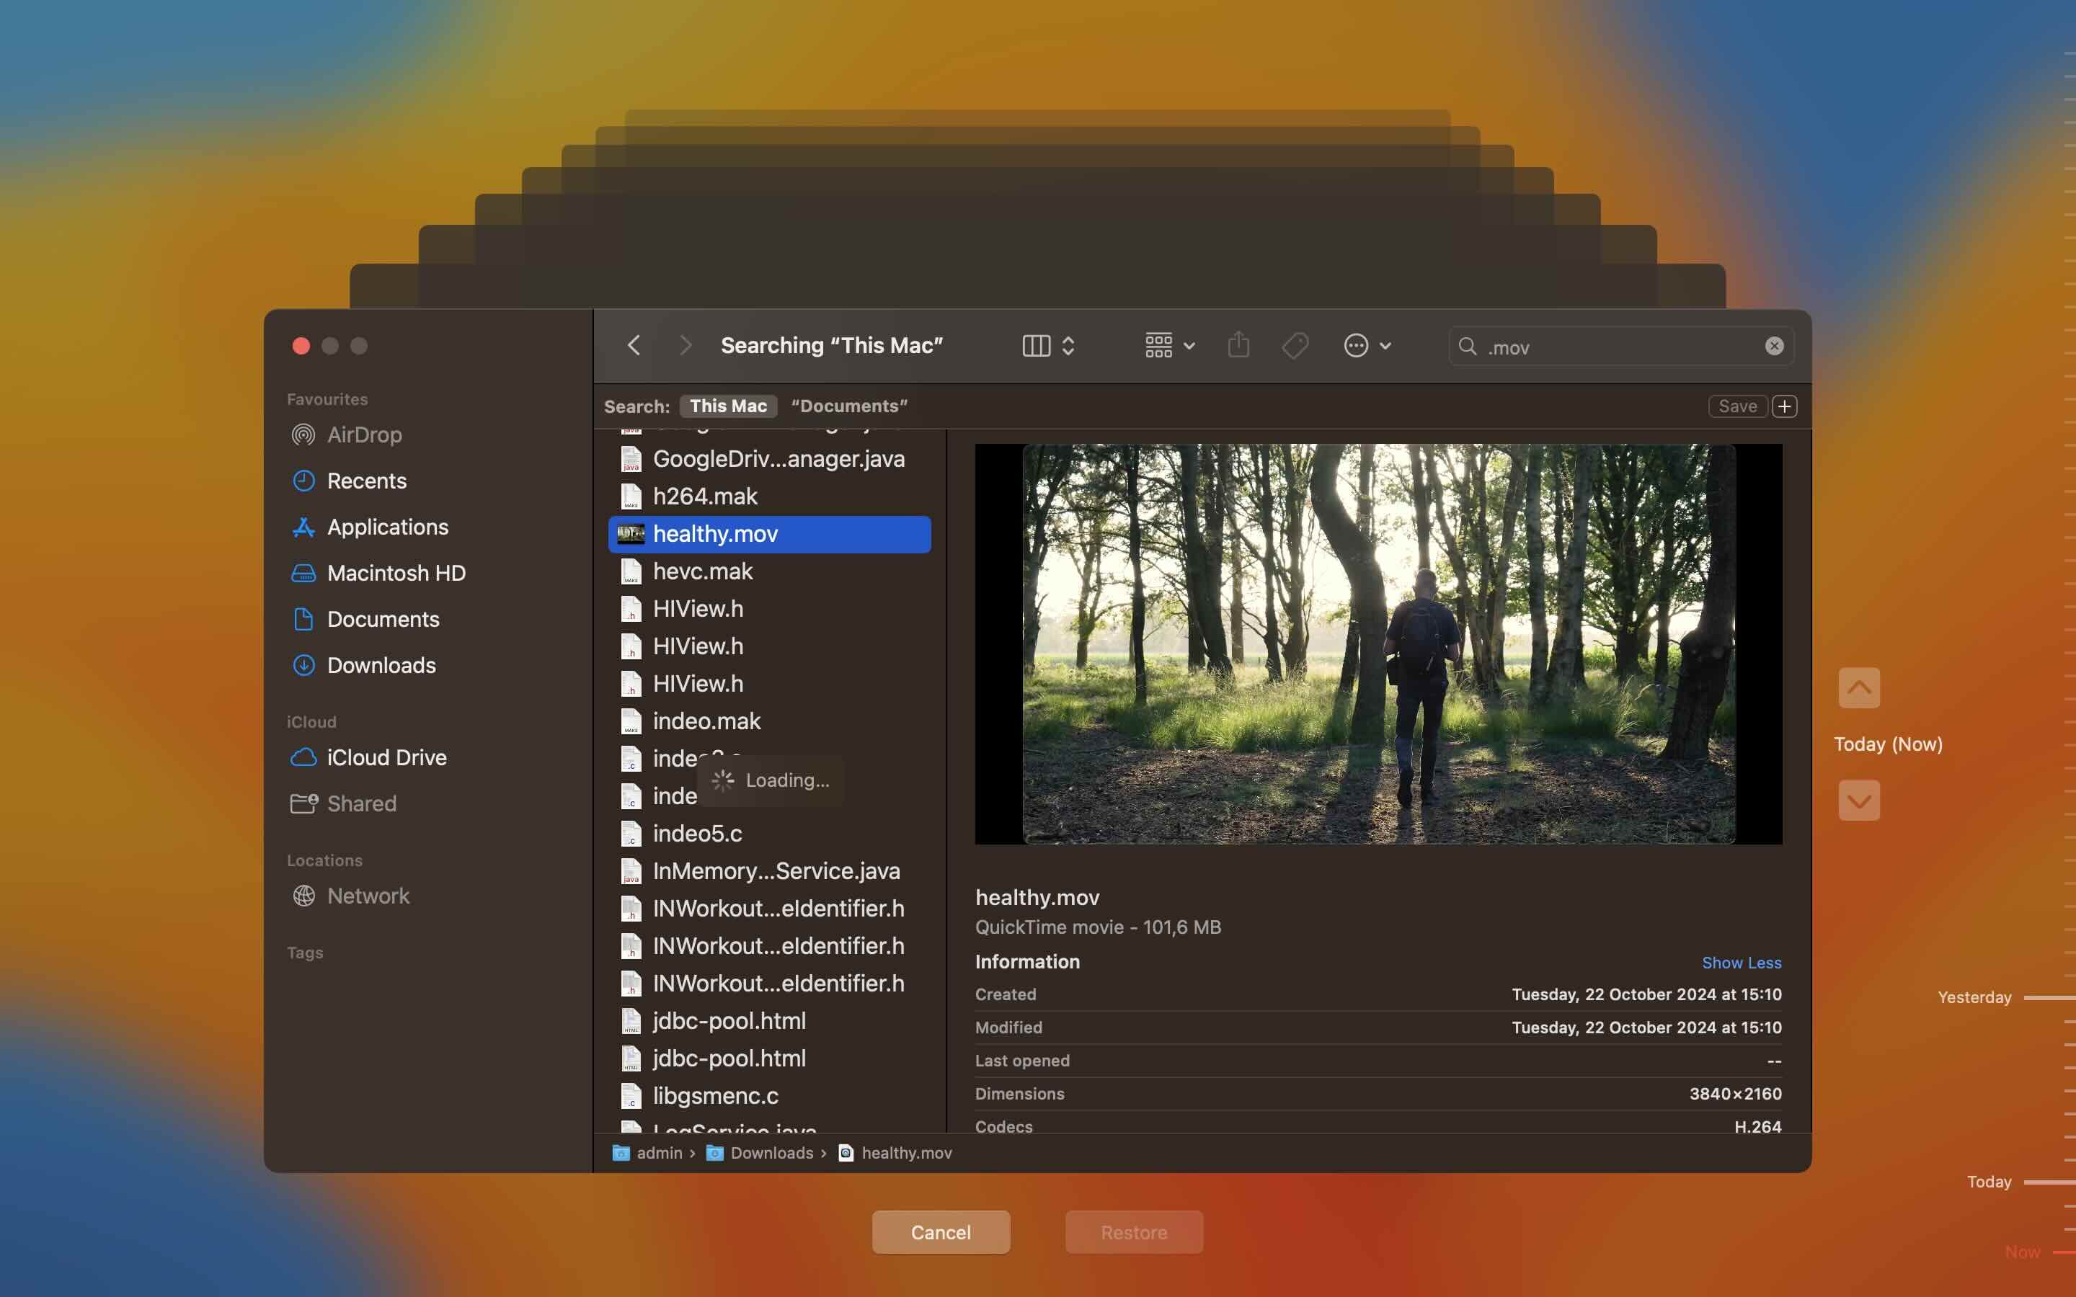Select the indeo5.c file
Image resolution: width=2076 pixels, height=1297 pixels.
(770, 834)
